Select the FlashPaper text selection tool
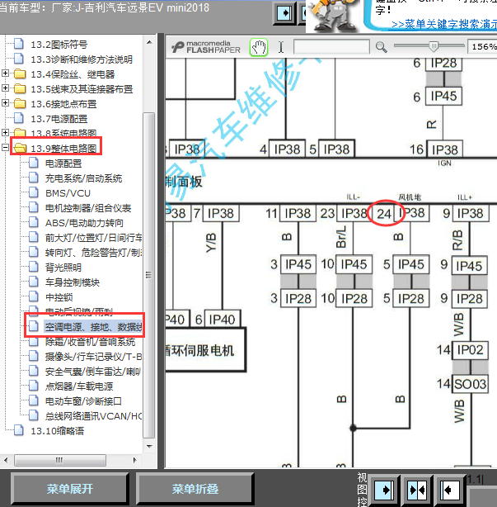497x507 pixels. click(281, 47)
